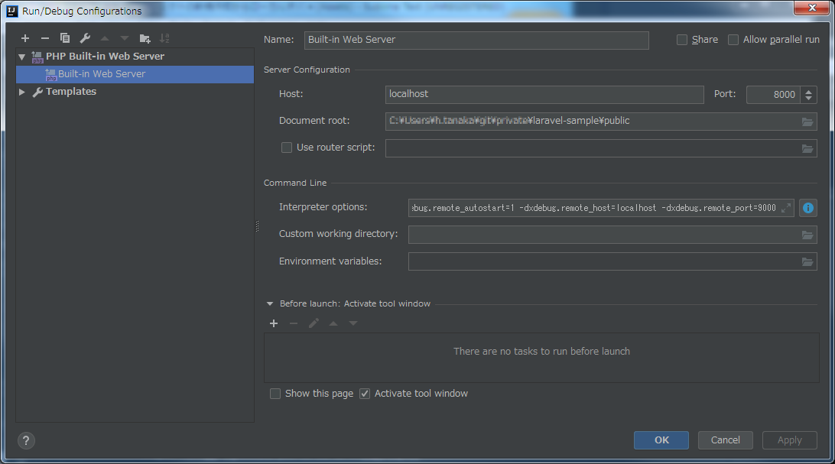This screenshot has height=464, width=835.
Task: Collapse PHP Built-in Web Server group
Action: click(22, 57)
